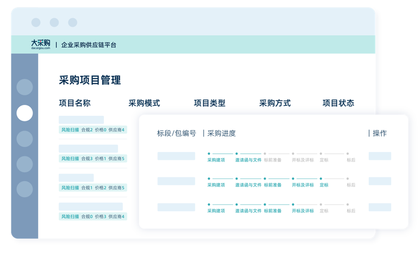Screen dimensions: 418x255
Task: Click 邀请函与文件 step in the first progress row
Action: pos(248,160)
